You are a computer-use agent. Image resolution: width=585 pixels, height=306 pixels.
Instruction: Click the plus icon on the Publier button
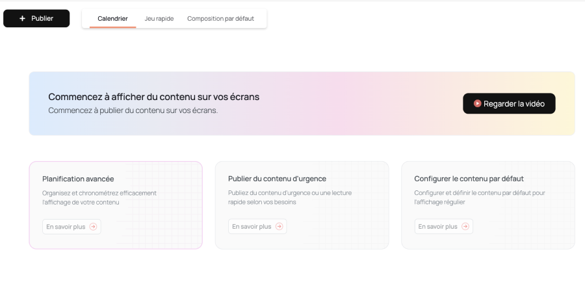tap(23, 18)
